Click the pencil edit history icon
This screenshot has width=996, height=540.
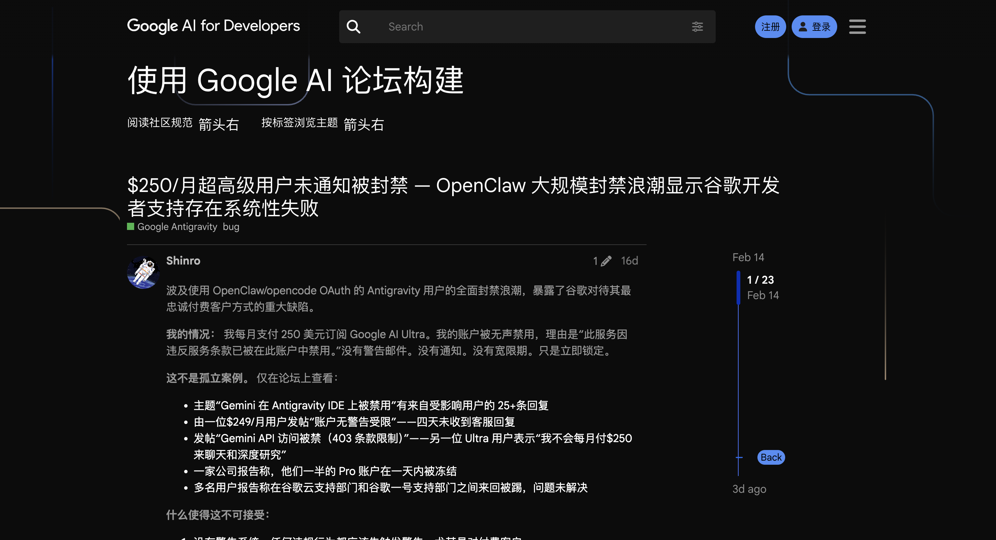[606, 261]
